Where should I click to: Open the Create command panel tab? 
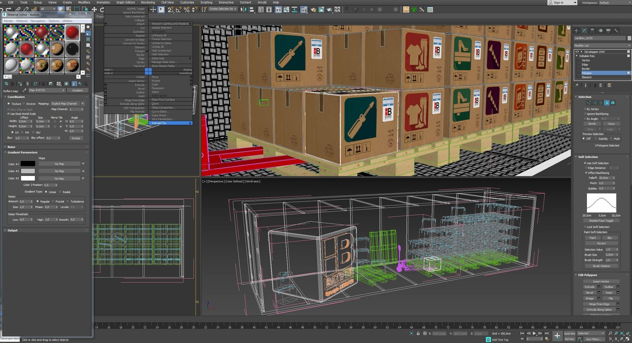pyautogui.click(x=576, y=30)
